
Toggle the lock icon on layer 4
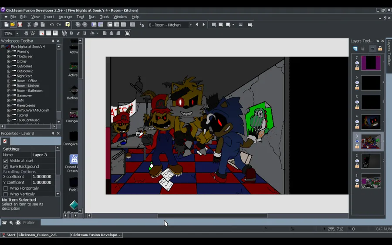tap(357, 127)
